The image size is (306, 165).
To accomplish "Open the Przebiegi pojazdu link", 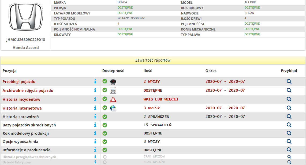I will [x=19, y=82].
